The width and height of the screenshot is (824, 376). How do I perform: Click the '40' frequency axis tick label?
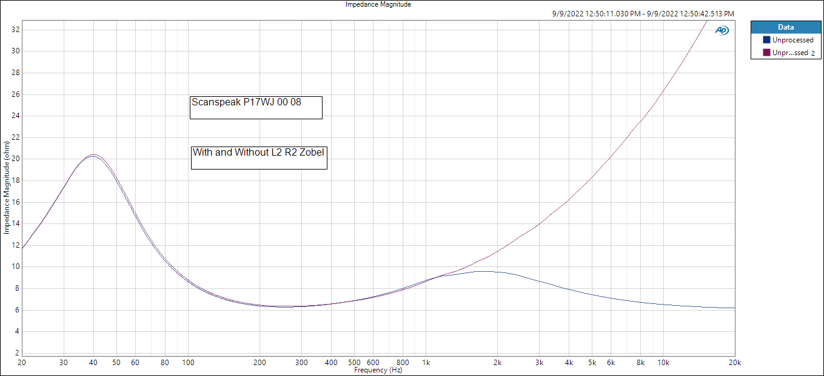pyautogui.click(x=93, y=363)
